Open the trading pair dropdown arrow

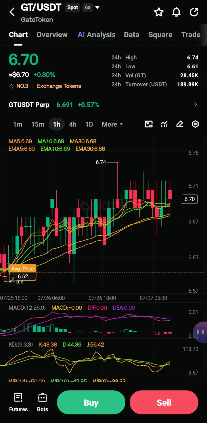(97, 7)
